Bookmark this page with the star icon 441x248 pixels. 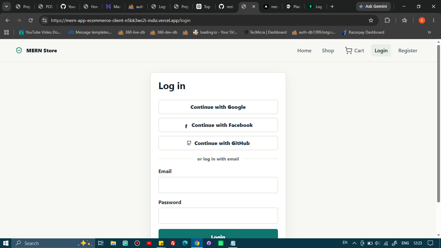pos(371,20)
